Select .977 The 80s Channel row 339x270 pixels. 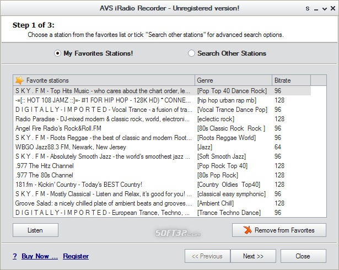pos(162,175)
